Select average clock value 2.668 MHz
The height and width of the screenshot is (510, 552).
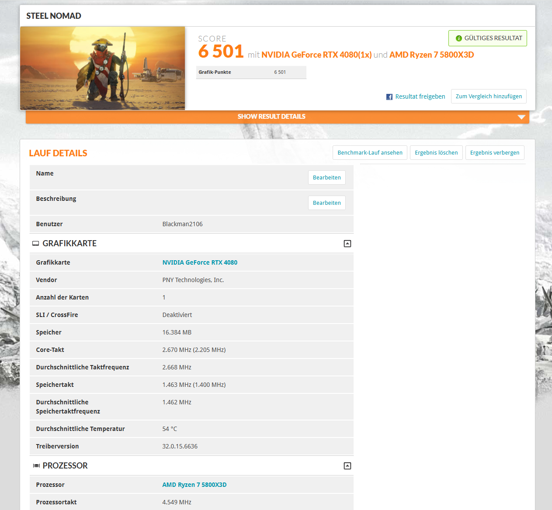click(177, 367)
